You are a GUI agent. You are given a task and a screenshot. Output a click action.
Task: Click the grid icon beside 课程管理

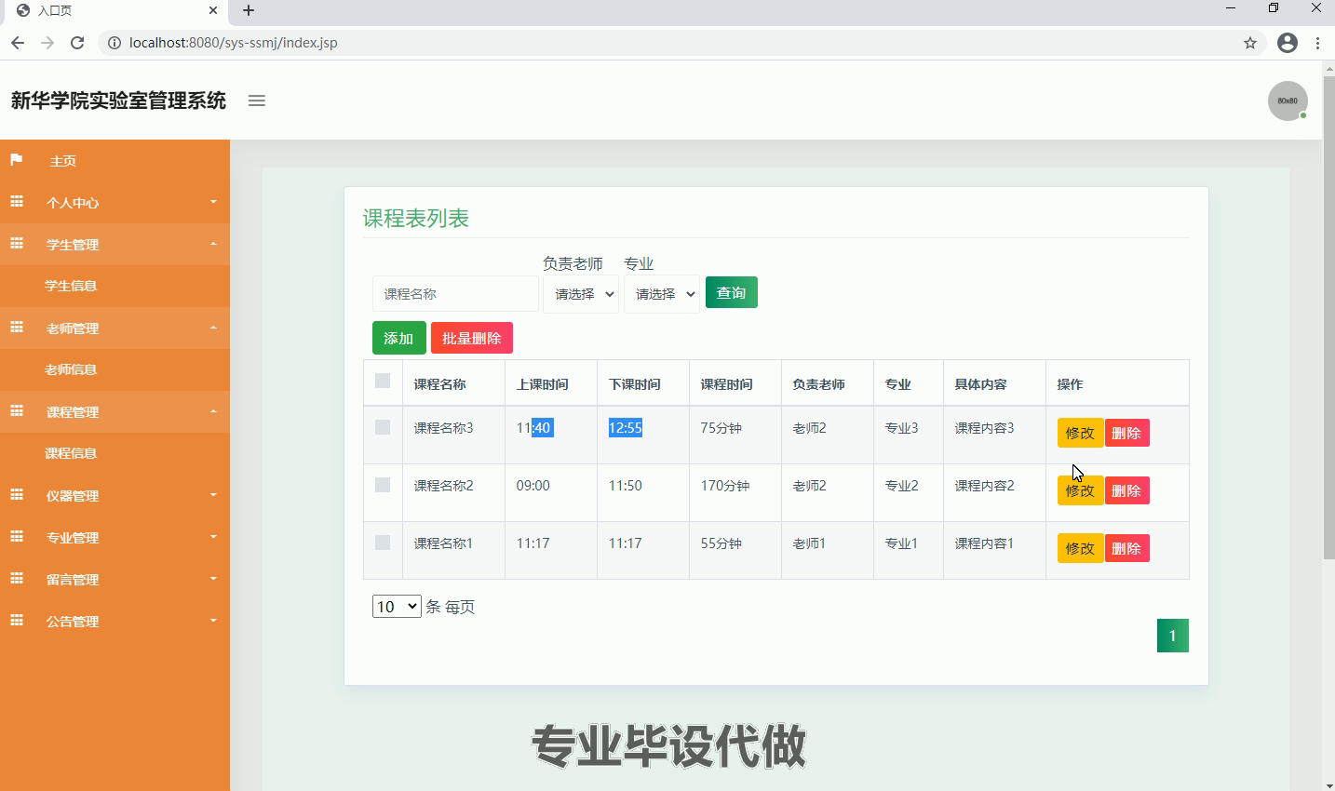coord(17,411)
